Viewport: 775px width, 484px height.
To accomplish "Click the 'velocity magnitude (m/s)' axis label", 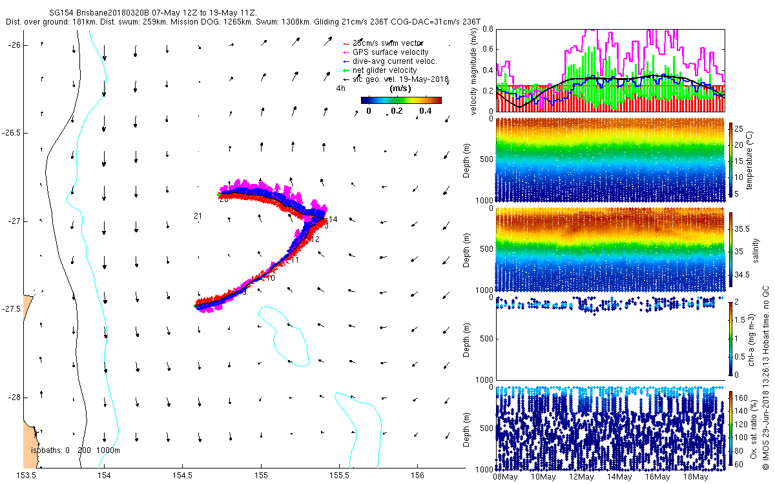I will pos(474,71).
